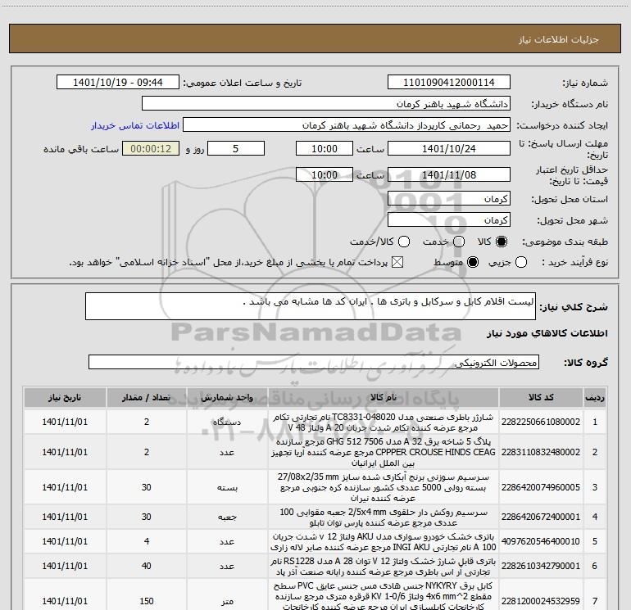Screen dimensions: 631x610
Task: Click the industrial battery charger TC8331-048020 item name
Action: 384,422
